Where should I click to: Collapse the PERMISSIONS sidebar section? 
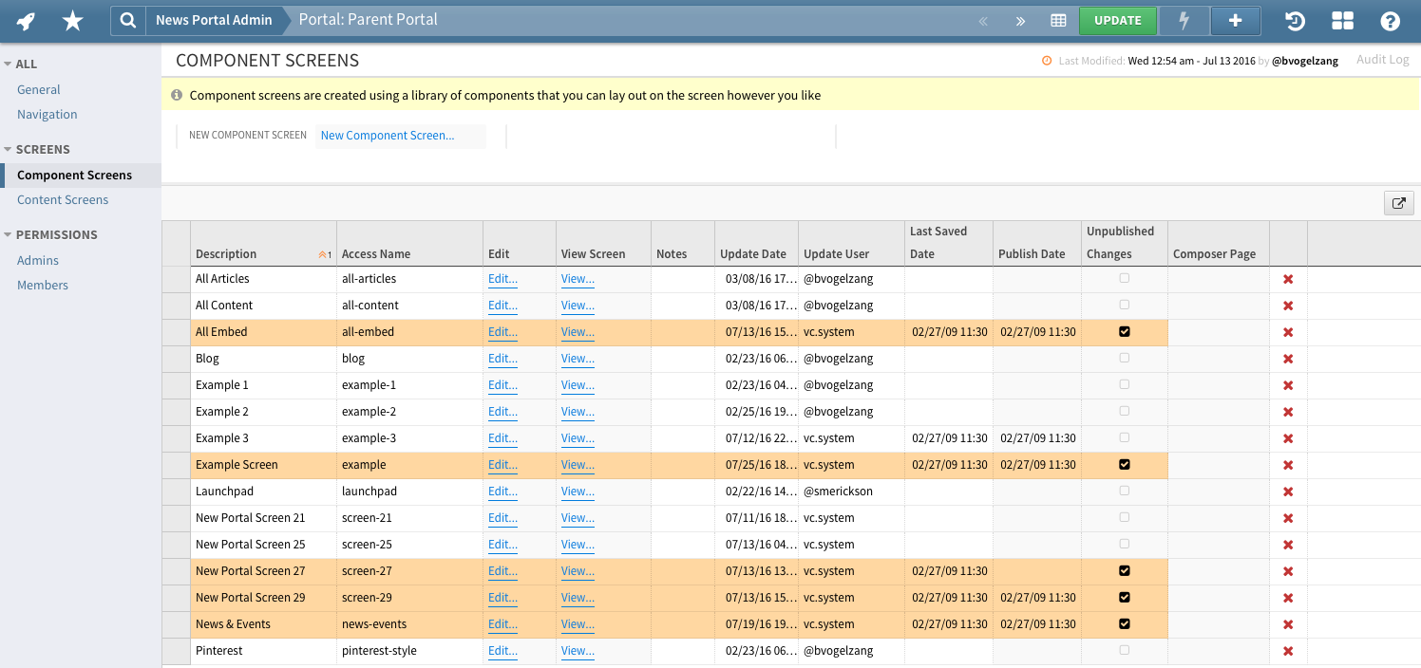coord(9,234)
